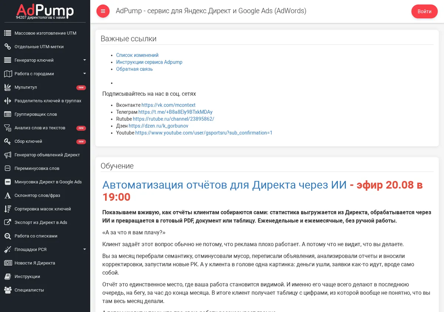Click the Специалисты people icon

(7, 290)
